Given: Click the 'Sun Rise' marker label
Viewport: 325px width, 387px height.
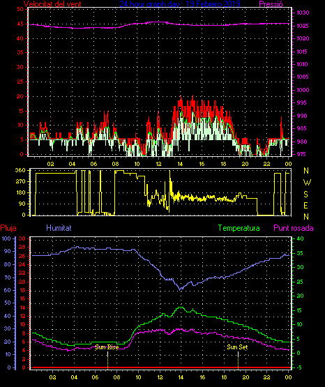Looking at the screenshot, I should pyautogui.click(x=107, y=347).
